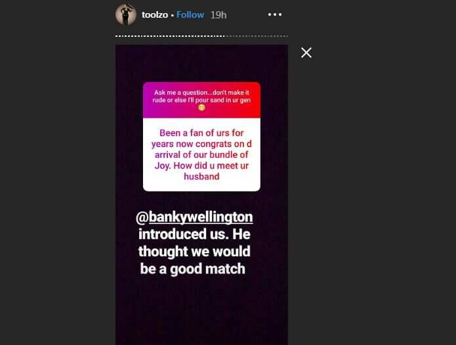Screen dimensions: 456x345
Task: Jump to the unviewed gray segments of progress bar
Action: tap(257, 36)
